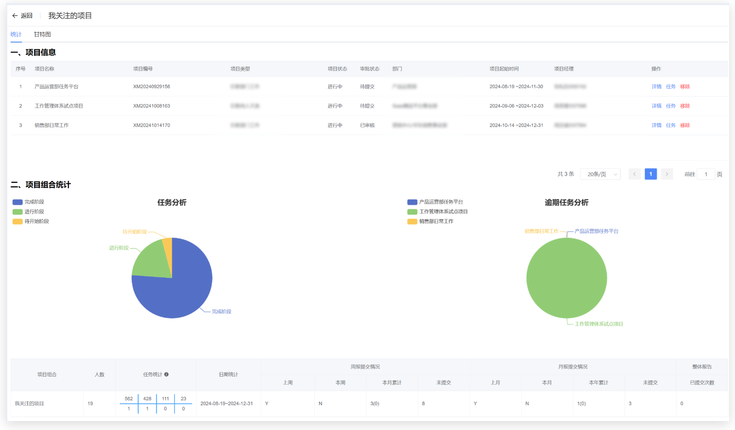Open the 20条/页 page size dropdown
The image size is (735, 430).
600,174
